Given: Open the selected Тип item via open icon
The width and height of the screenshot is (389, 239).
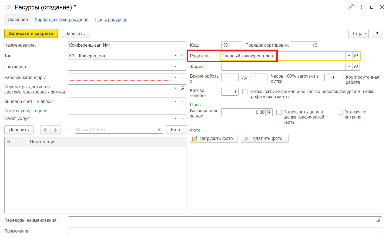Looking at the screenshot, I should tap(183, 56).
